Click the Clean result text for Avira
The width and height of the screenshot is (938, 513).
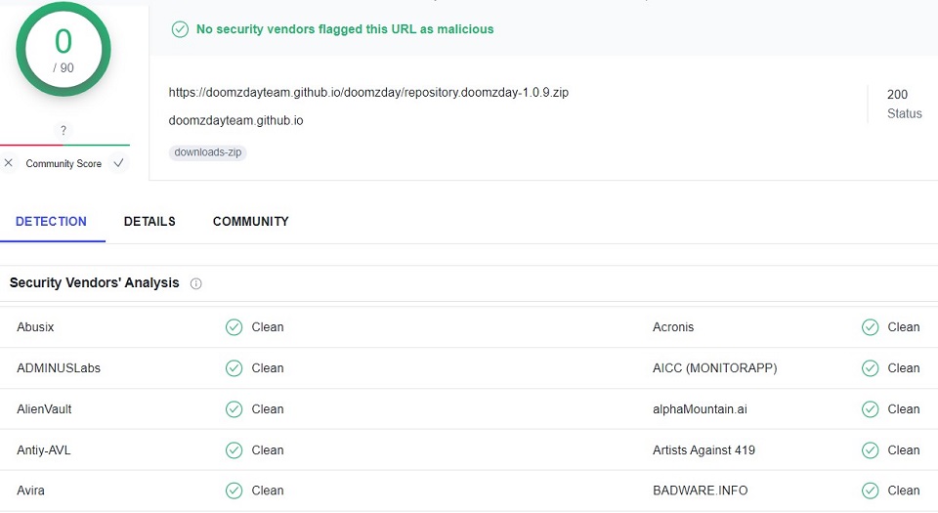coord(268,491)
